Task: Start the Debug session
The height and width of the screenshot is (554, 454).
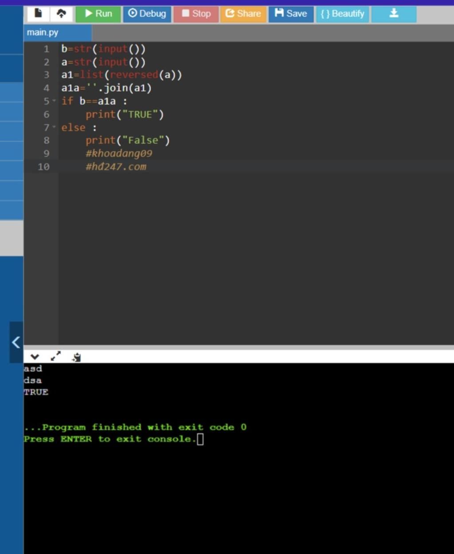Action: click(147, 14)
